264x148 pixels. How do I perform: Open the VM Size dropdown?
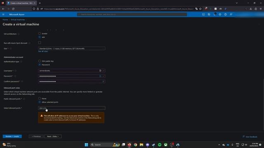(72, 49)
